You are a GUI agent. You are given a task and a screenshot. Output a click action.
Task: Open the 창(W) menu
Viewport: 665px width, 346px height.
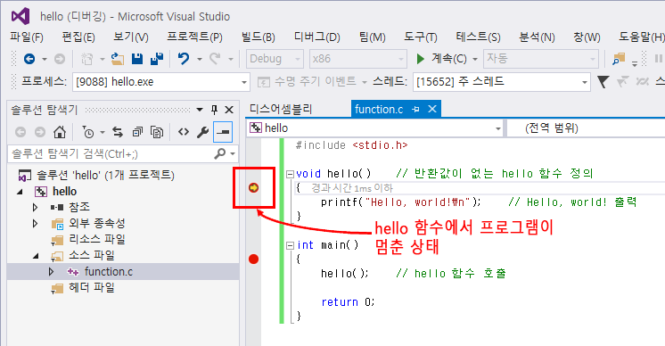pyautogui.click(x=587, y=37)
